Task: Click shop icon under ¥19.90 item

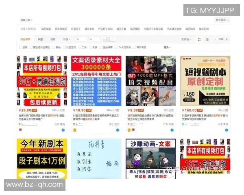Action: pyautogui.click(x=74, y=124)
